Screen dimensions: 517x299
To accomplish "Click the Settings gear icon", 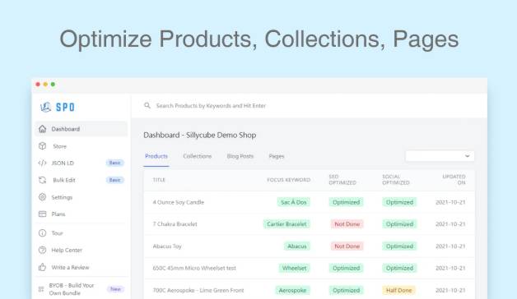I will 42,197.
